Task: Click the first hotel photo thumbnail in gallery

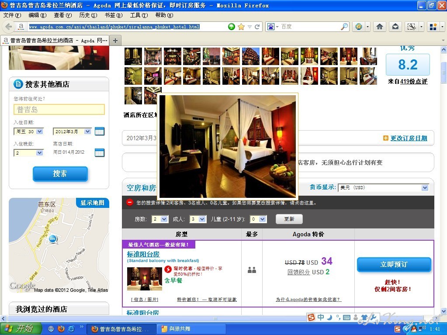Action: [x=133, y=56]
